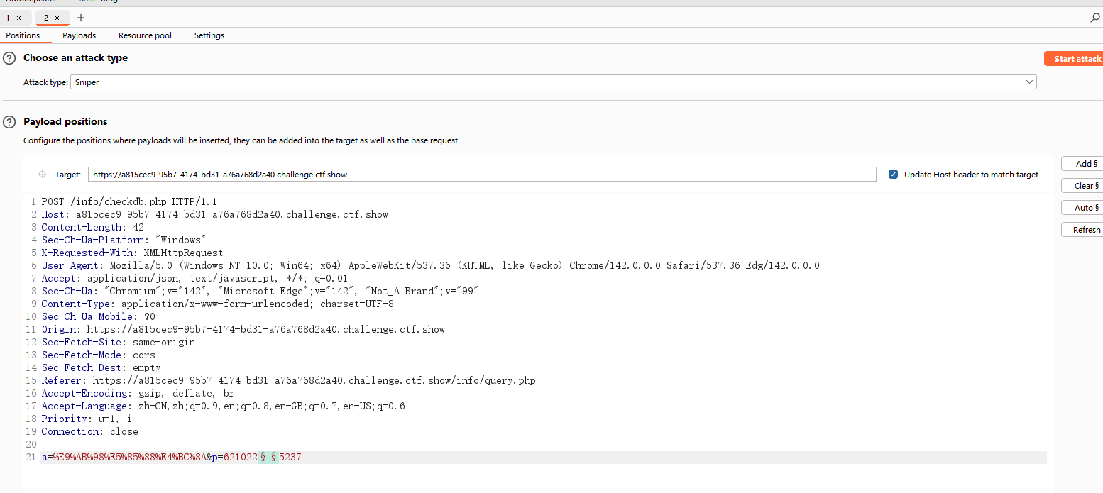
Task: Click the a=%E9%AB%98 parameter value
Action: (x=129, y=458)
